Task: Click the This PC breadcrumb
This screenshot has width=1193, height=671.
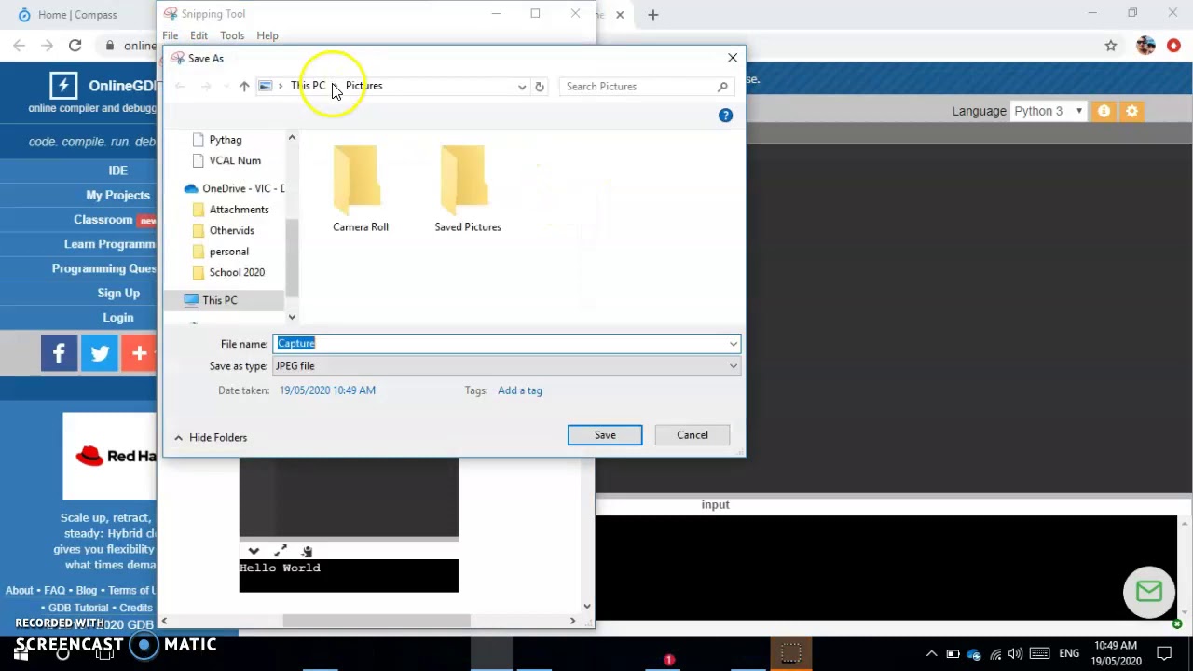Action: click(x=308, y=86)
